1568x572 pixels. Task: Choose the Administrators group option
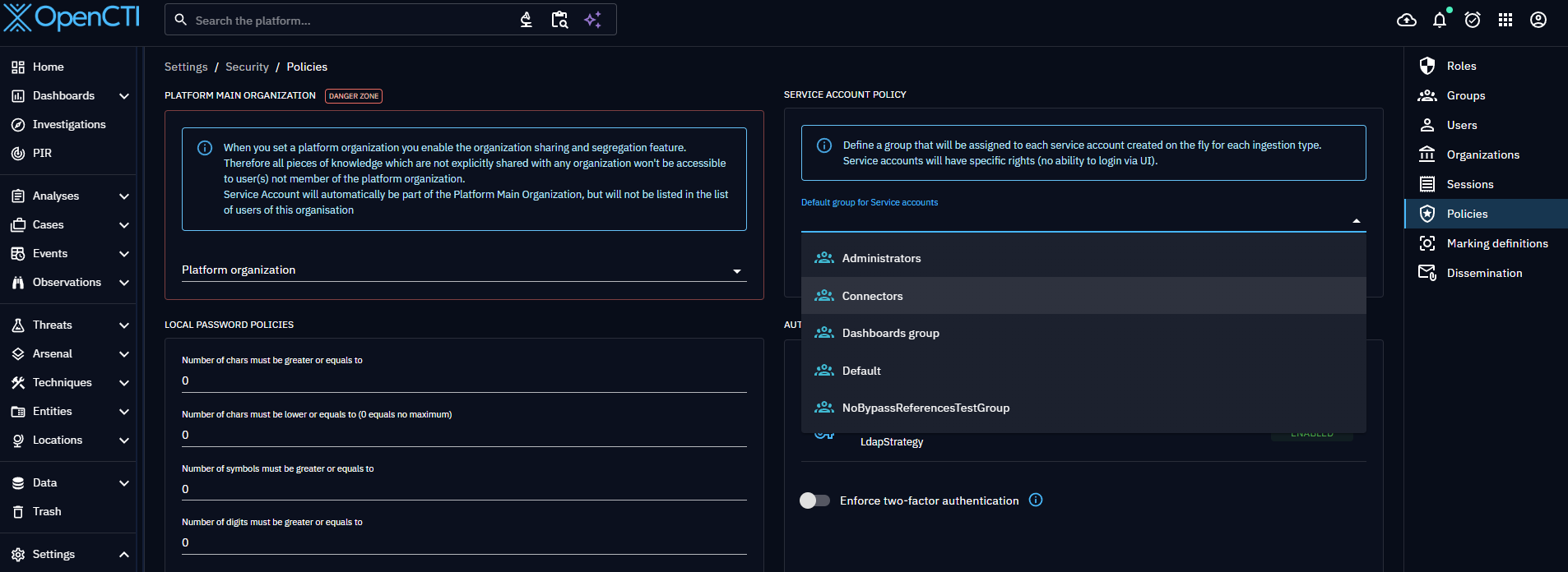[x=881, y=258]
